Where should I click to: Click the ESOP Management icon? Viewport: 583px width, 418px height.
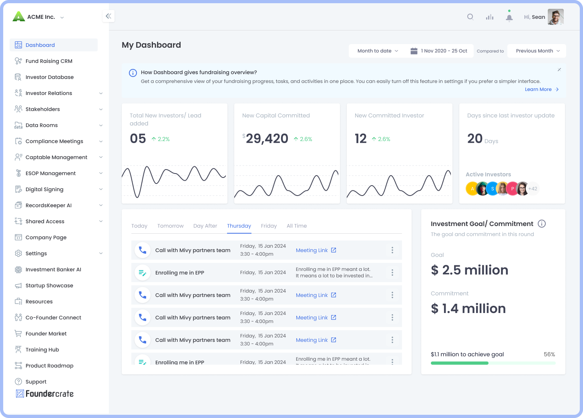(x=18, y=173)
